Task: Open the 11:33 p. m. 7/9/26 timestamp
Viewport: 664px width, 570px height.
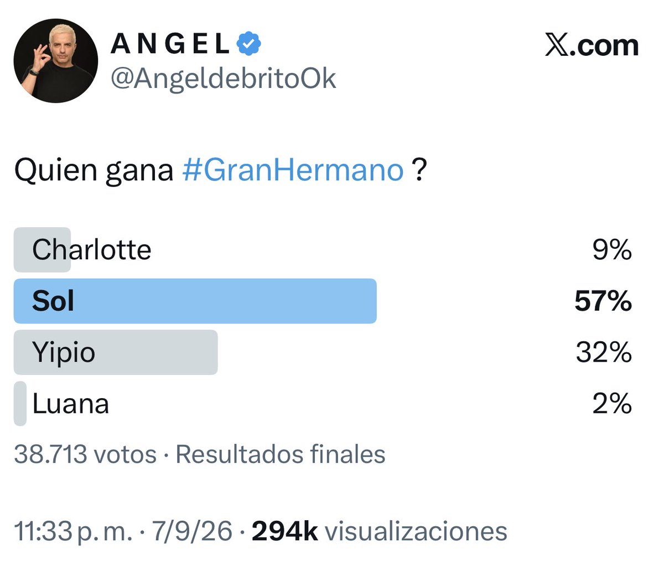Action: pos(123,532)
